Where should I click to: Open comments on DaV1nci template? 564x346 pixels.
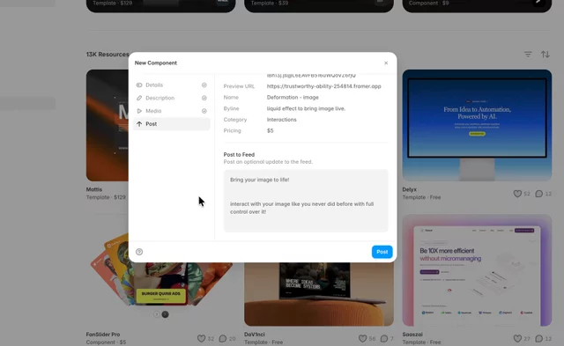click(x=384, y=338)
